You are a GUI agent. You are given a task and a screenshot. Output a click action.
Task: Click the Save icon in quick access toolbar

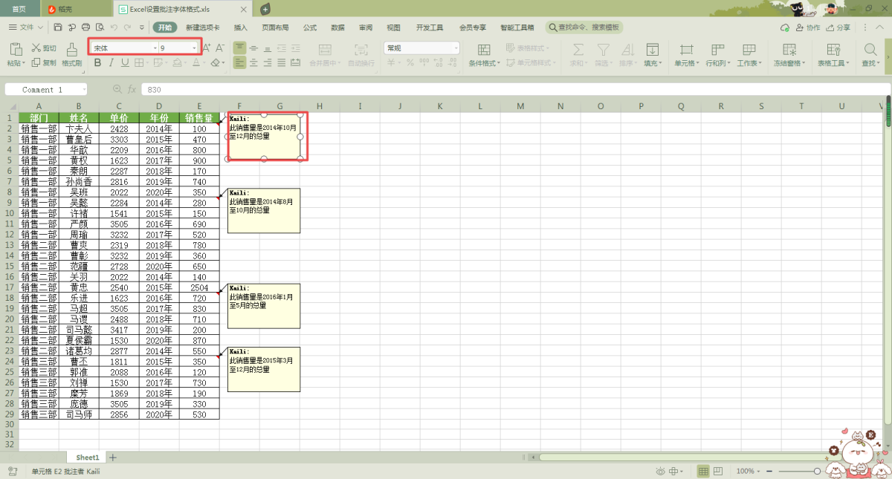click(x=58, y=27)
